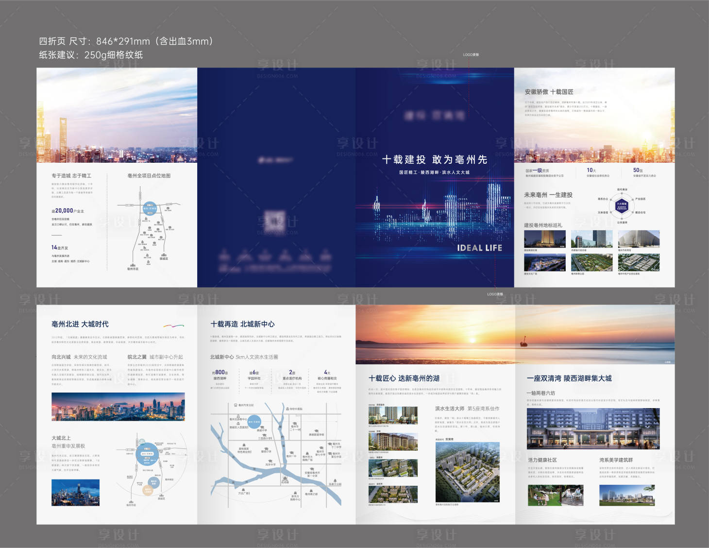This screenshot has height=548, width=709.
Task: Click the blurred QR code on back cover
Action: tap(276, 221)
